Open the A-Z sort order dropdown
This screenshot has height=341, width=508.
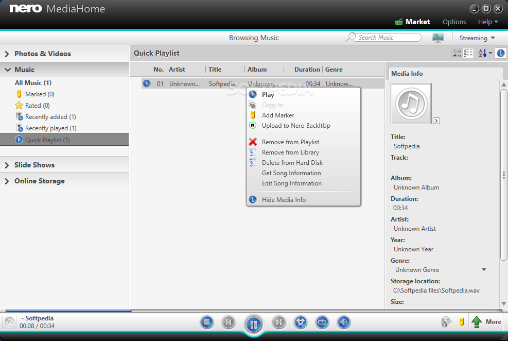pos(485,53)
